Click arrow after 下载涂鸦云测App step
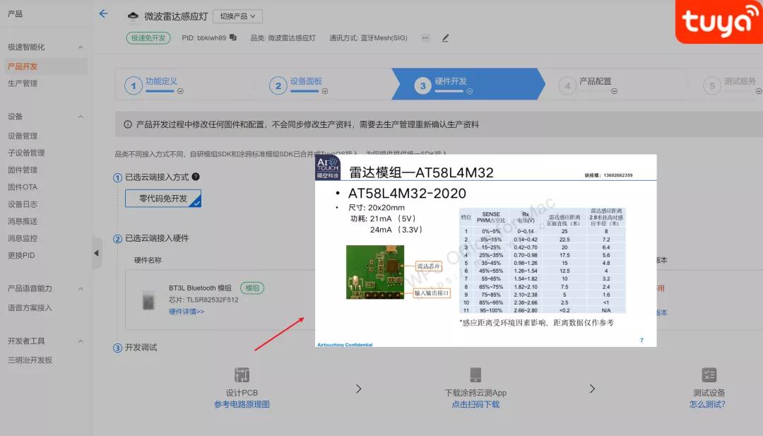The width and height of the screenshot is (763, 436). point(592,389)
